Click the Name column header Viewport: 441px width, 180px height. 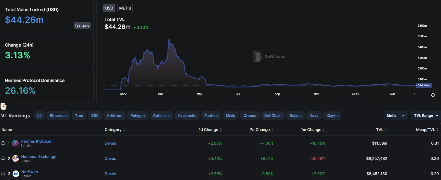coord(7,130)
